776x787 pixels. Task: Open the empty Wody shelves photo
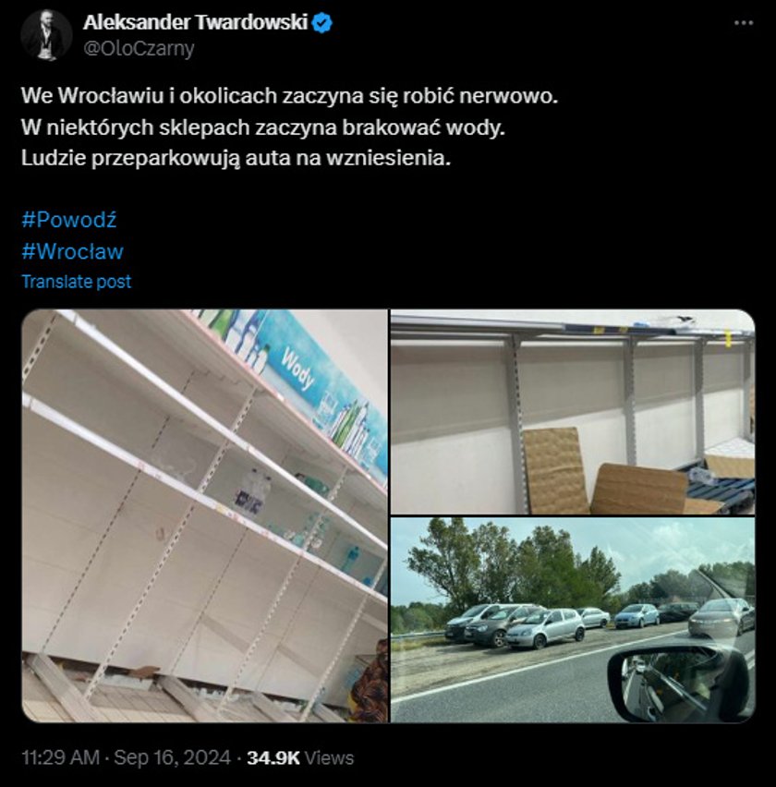pyautogui.click(x=205, y=515)
